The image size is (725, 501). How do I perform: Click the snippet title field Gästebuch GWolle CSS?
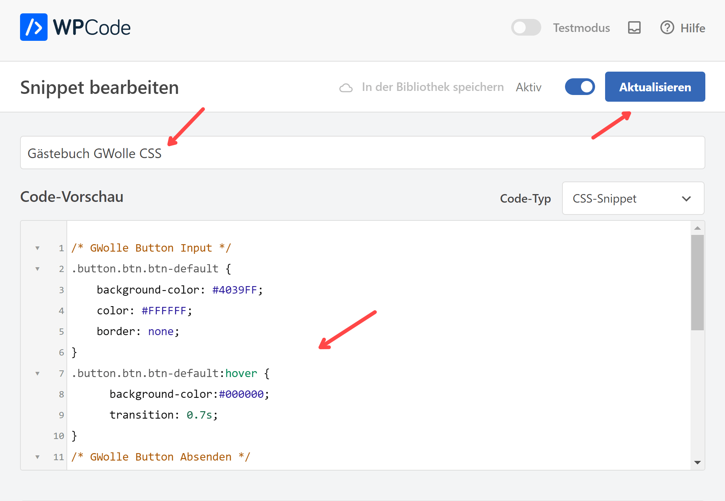[362, 153]
